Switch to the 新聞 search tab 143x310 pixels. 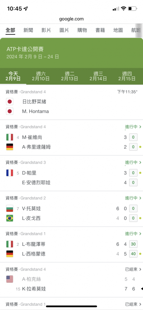point(28,30)
